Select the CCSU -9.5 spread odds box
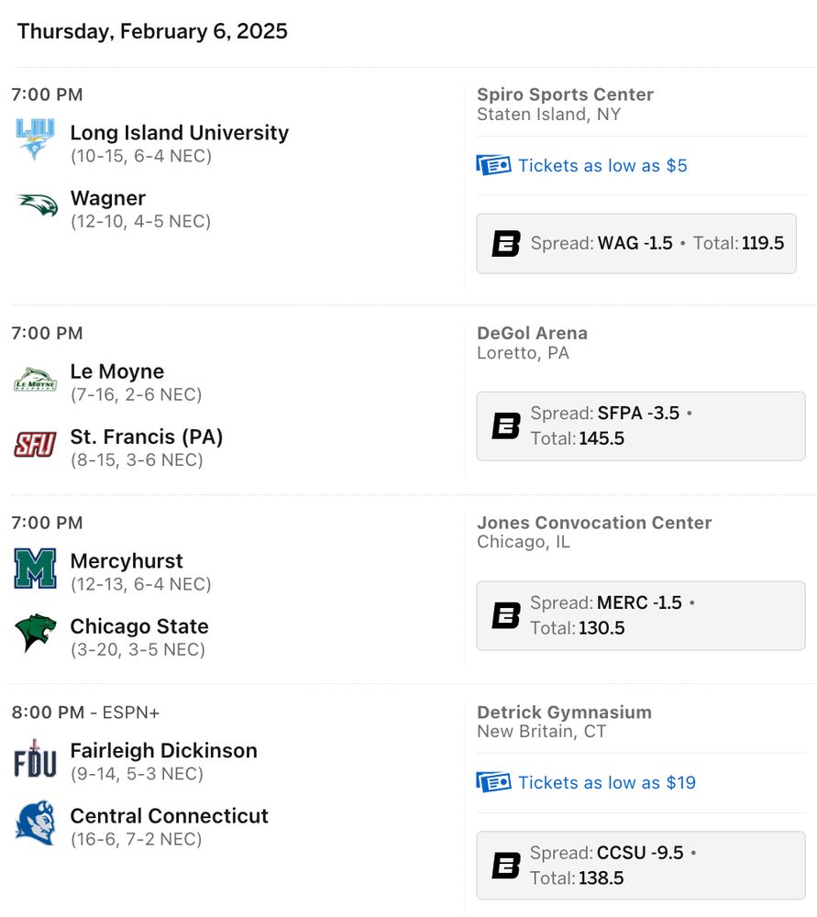 pos(640,866)
